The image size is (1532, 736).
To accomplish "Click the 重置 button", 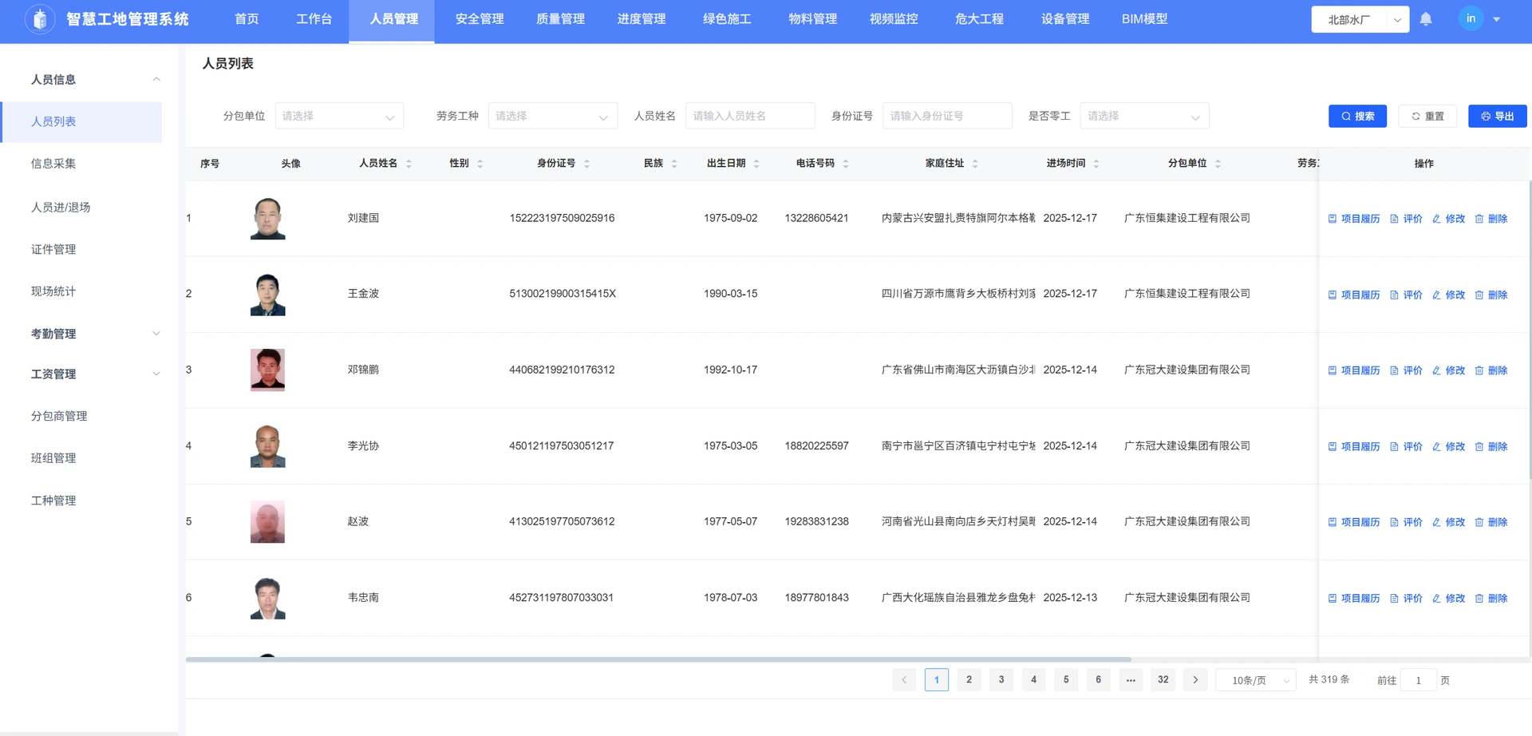I will 1427,116.
